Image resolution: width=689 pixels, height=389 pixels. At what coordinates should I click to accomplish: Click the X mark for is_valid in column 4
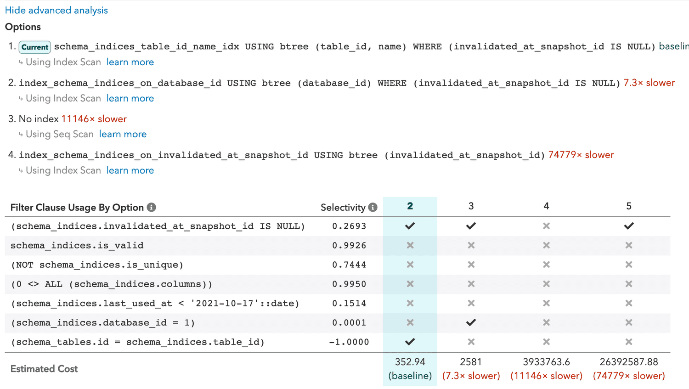(x=546, y=245)
